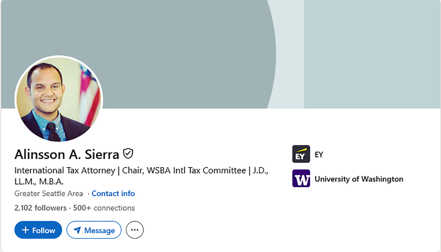Image resolution: width=441 pixels, height=252 pixels.
Task: Click the EY company name text
Action: (319, 154)
